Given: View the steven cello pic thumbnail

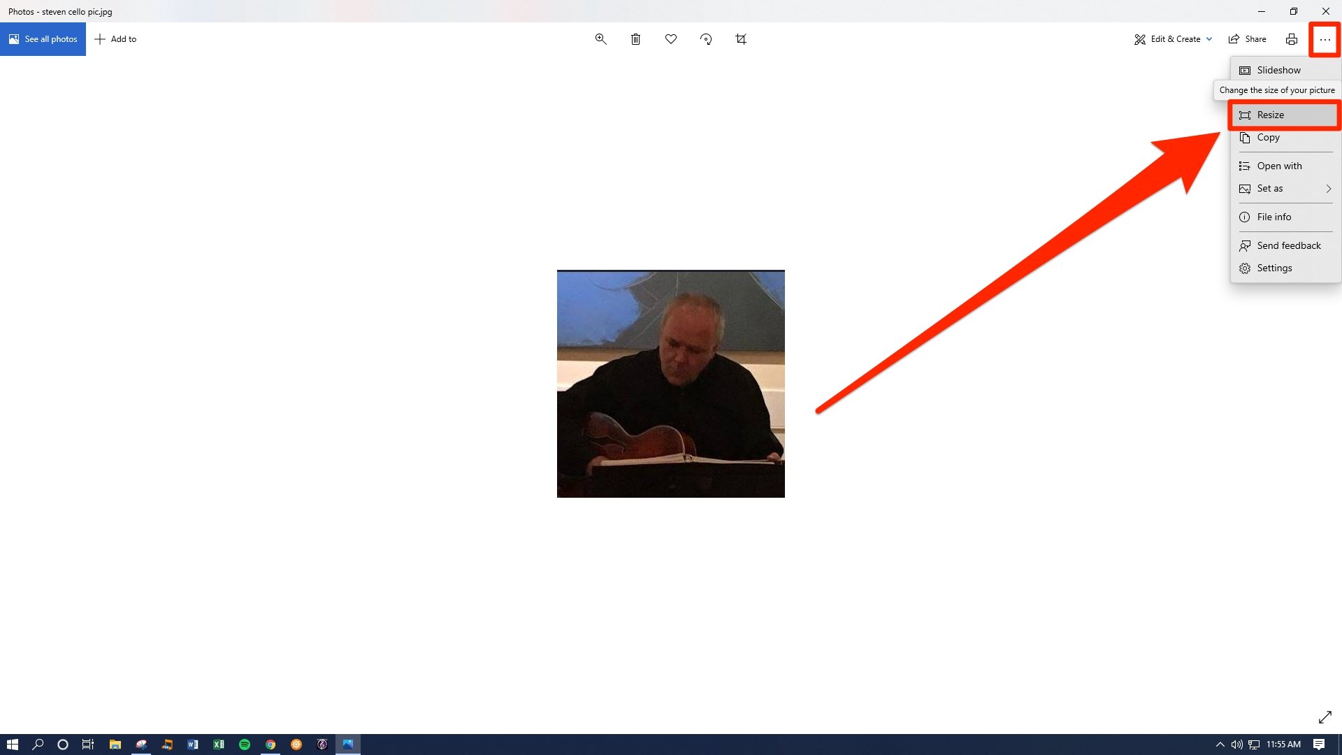Looking at the screenshot, I should pos(671,384).
